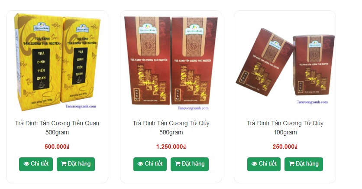The width and height of the screenshot is (362, 189).
Task: Click the 1.250.000đ price label
Action: coord(171,147)
